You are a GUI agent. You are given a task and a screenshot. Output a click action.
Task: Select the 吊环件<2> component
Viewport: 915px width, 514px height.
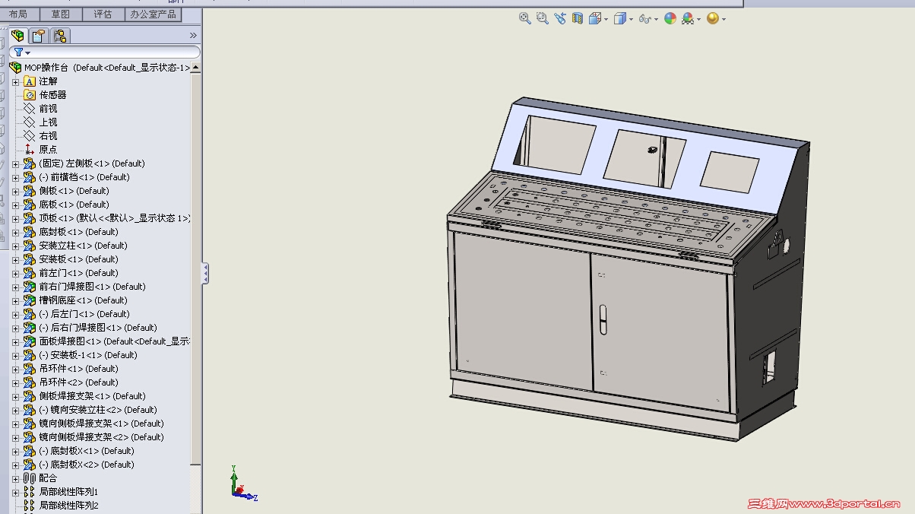78,382
